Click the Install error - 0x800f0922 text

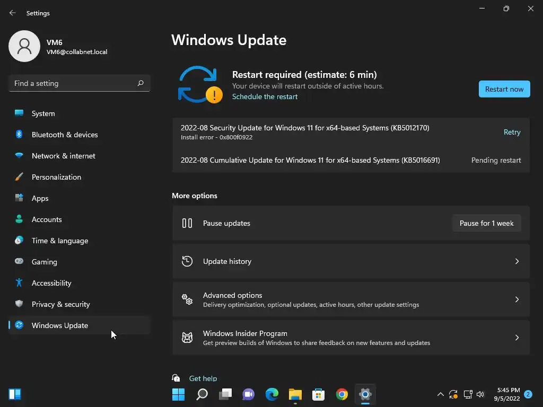pos(216,137)
